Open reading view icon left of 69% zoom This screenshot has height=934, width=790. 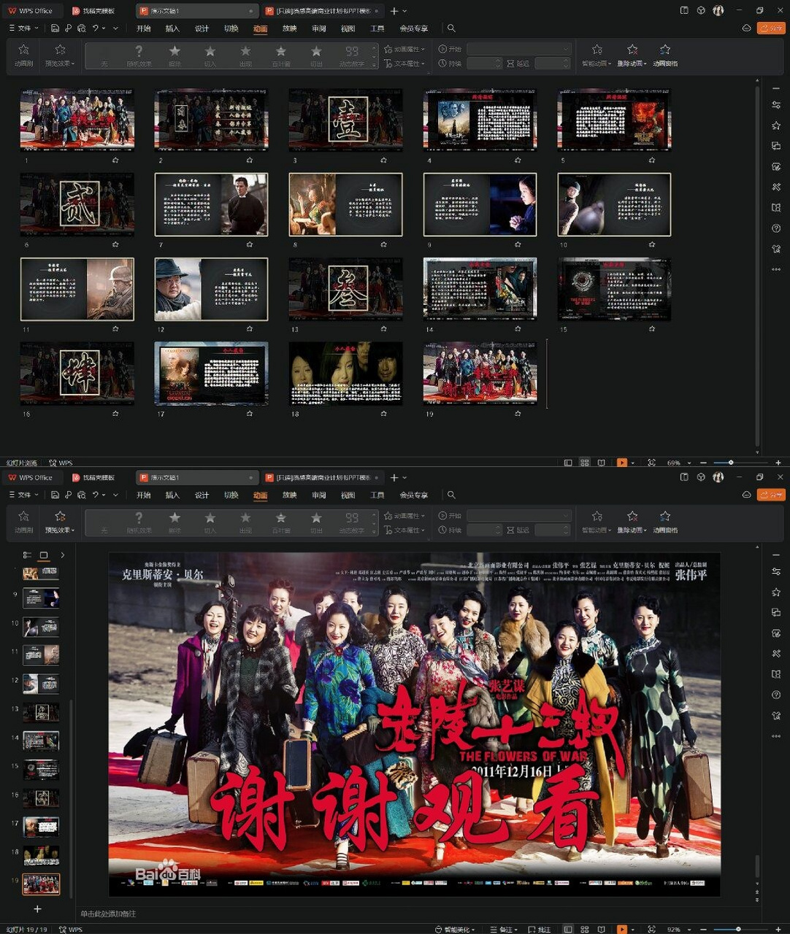[601, 463]
